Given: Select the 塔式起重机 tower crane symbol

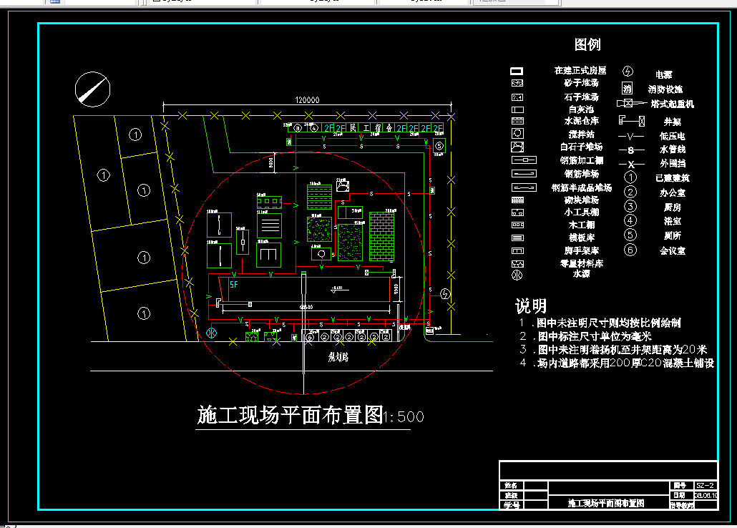Looking at the screenshot, I should [625, 103].
